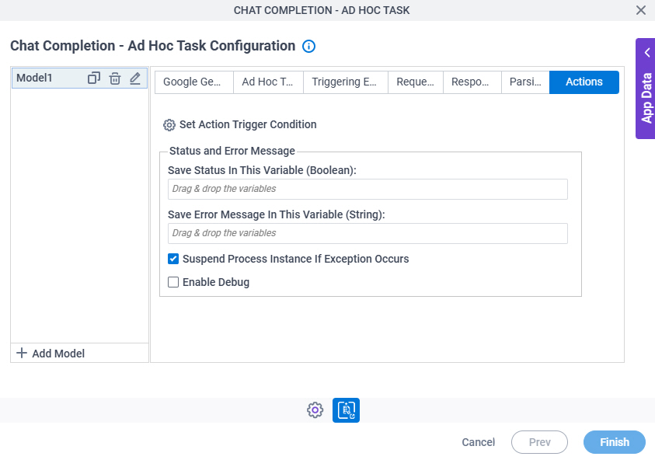This screenshot has height=460, width=655.
Task: Click Set Action Trigger Condition link
Action: point(248,124)
